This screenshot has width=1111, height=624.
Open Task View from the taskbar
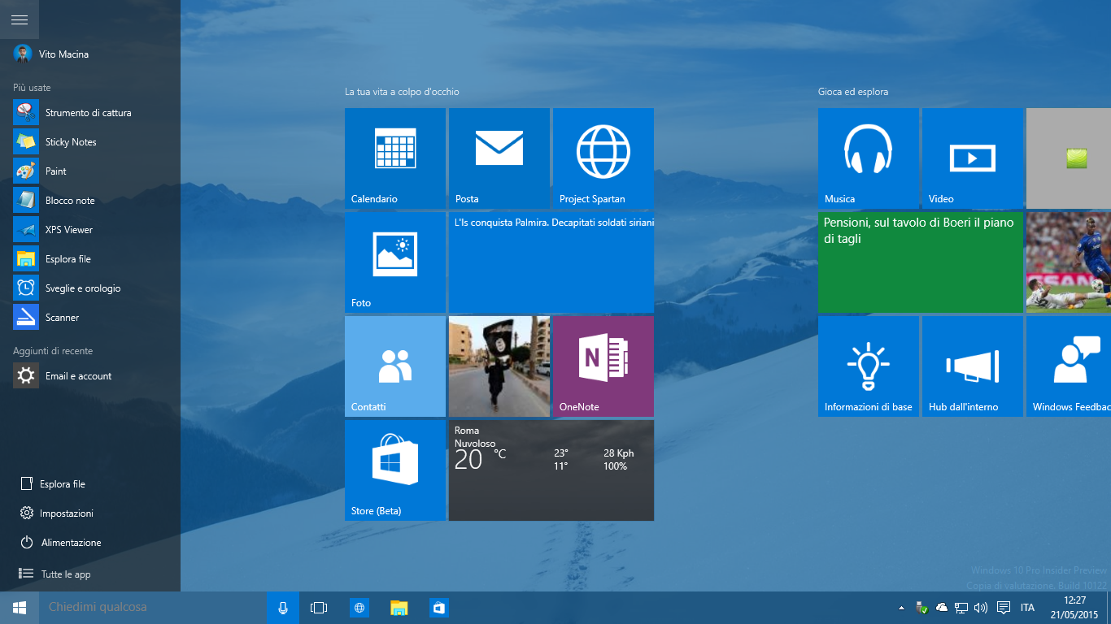coord(319,608)
